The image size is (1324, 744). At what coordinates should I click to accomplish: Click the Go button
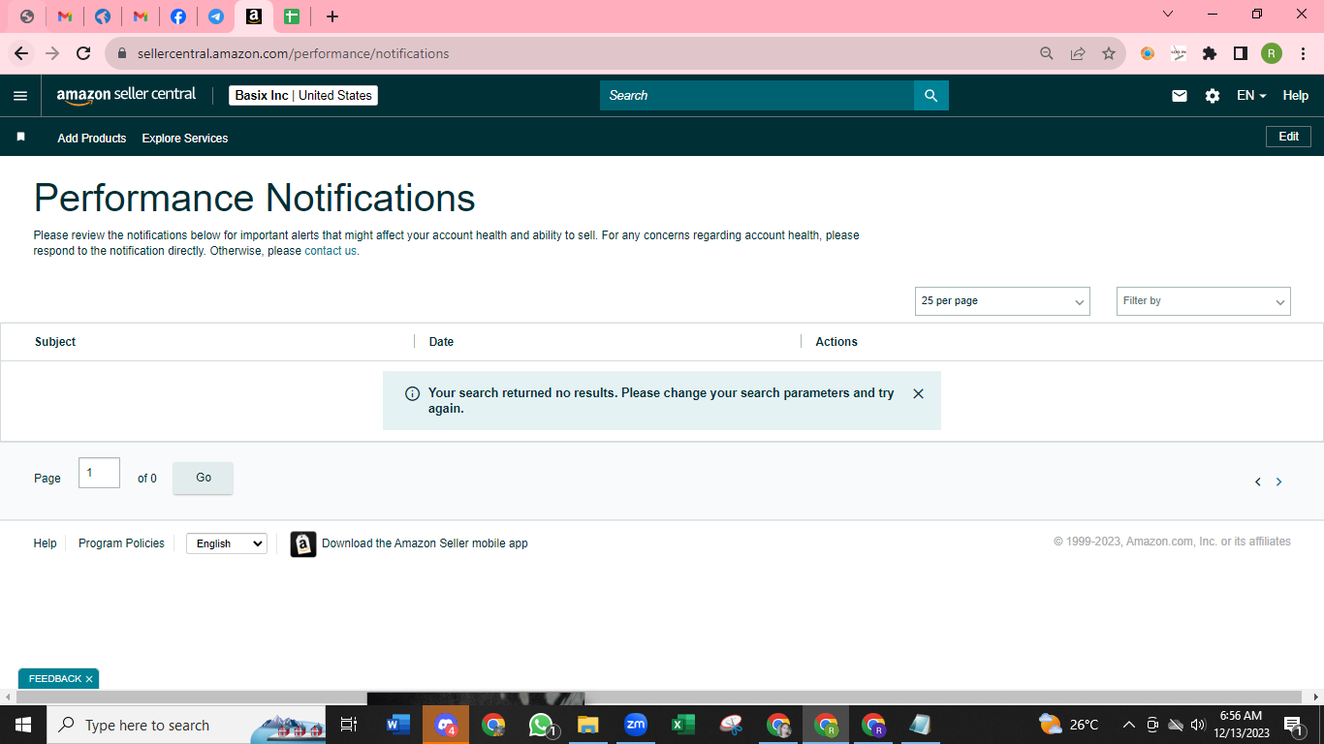(x=204, y=478)
